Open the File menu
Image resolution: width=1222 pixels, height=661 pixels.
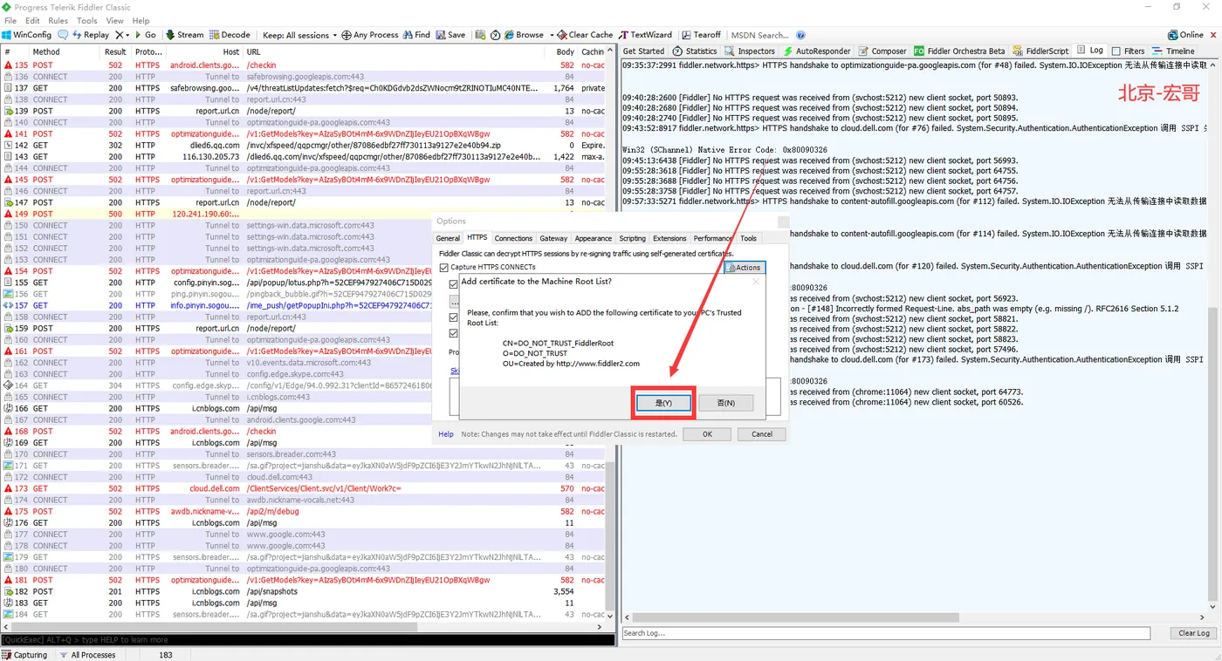coord(10,20)
